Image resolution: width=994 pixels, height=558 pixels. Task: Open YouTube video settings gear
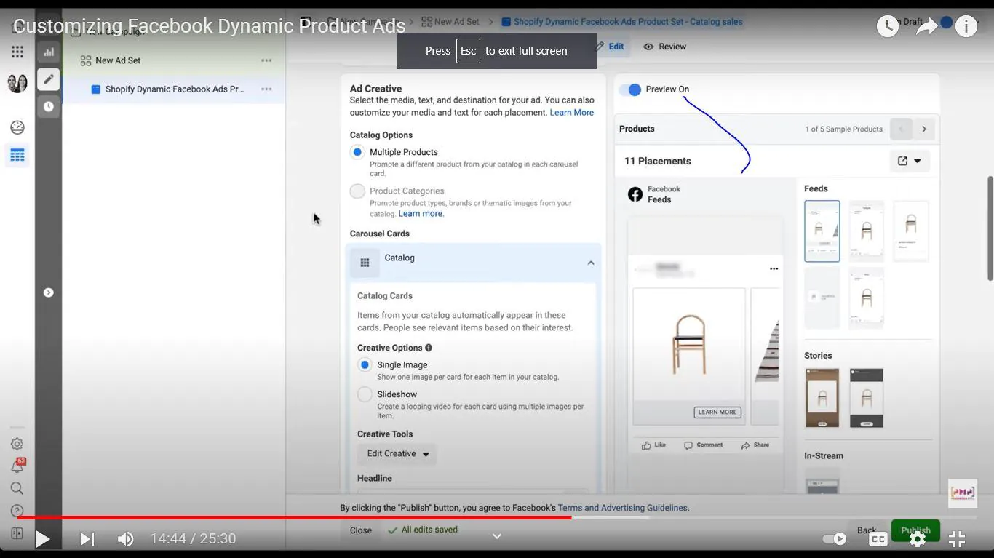tap(918, 539)
